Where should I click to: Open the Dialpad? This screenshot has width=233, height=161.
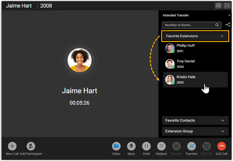click(x=161, y=146)
